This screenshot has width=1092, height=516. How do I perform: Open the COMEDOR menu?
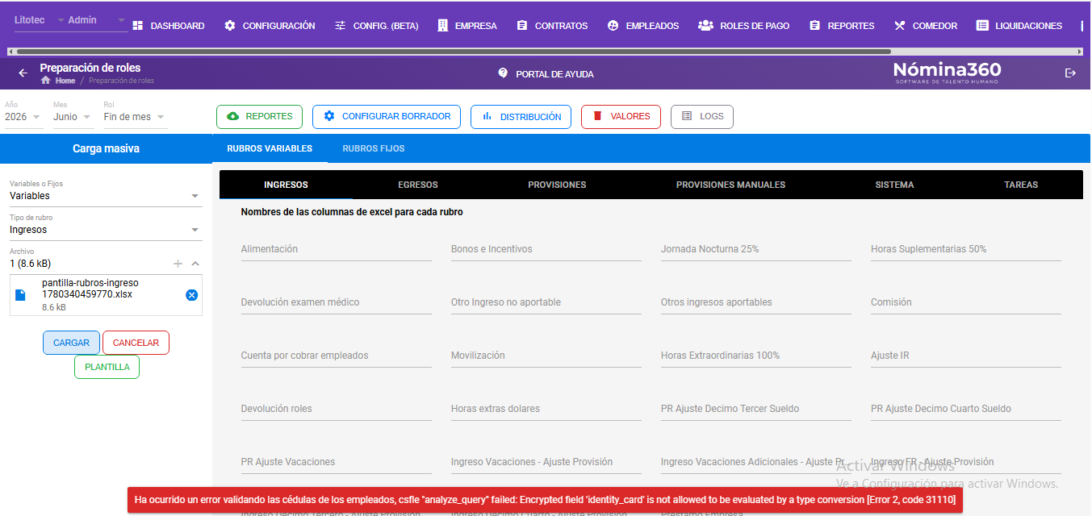click(926, 26)
